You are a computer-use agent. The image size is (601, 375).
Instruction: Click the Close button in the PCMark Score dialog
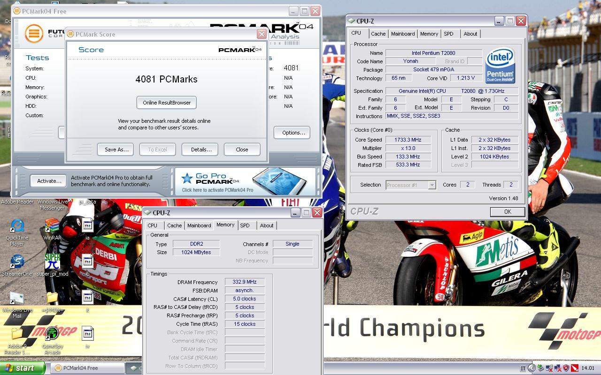[242, 150]
